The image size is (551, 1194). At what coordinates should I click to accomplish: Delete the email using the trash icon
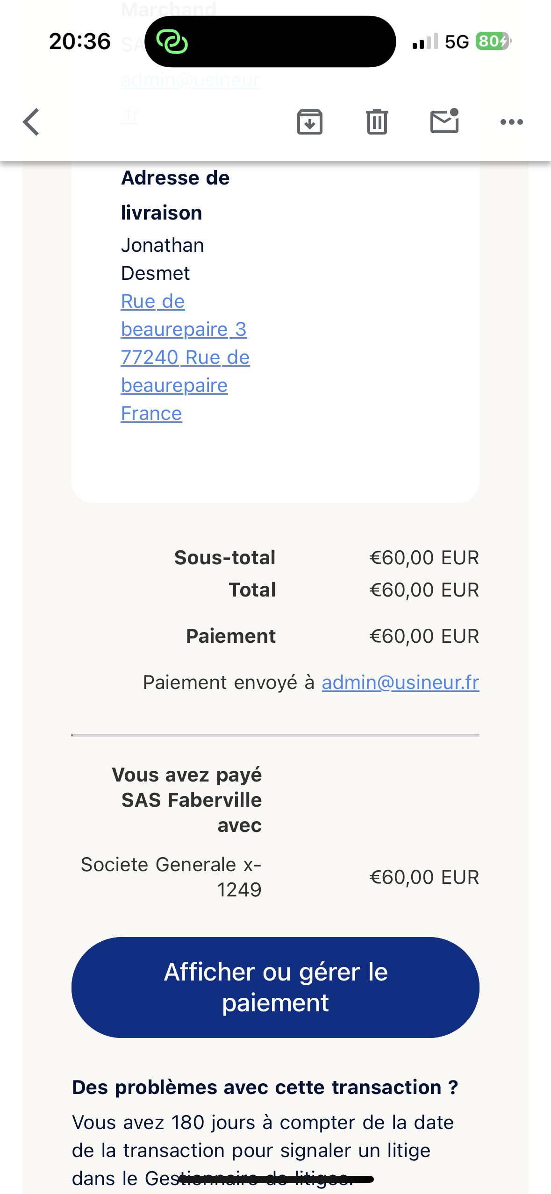coord(377,122)
